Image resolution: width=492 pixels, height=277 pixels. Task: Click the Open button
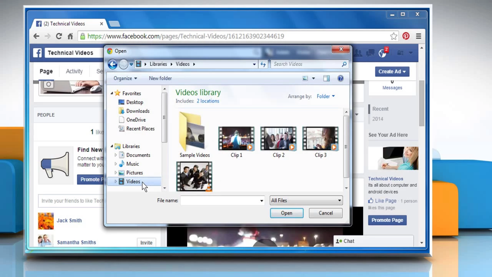[x=286, y=213]
